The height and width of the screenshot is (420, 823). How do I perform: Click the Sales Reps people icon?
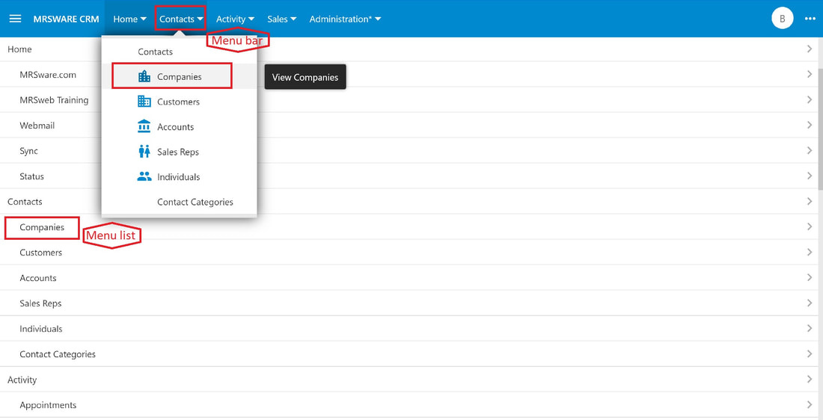pos(144,152)
